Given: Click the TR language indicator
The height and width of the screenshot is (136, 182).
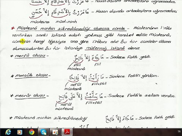Looking at the screenshot, I should [x=179, y=131].
